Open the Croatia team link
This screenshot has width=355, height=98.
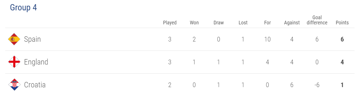[x=35, y=85]
